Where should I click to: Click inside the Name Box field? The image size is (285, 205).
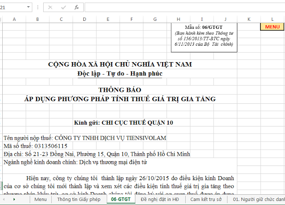(11, 8)
